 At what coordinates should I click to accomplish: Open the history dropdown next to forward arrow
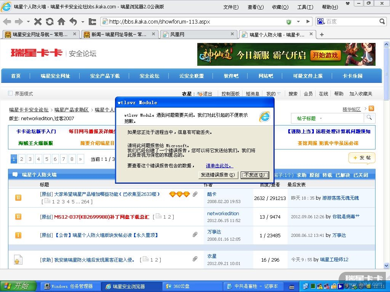click(x=28, y=22)
